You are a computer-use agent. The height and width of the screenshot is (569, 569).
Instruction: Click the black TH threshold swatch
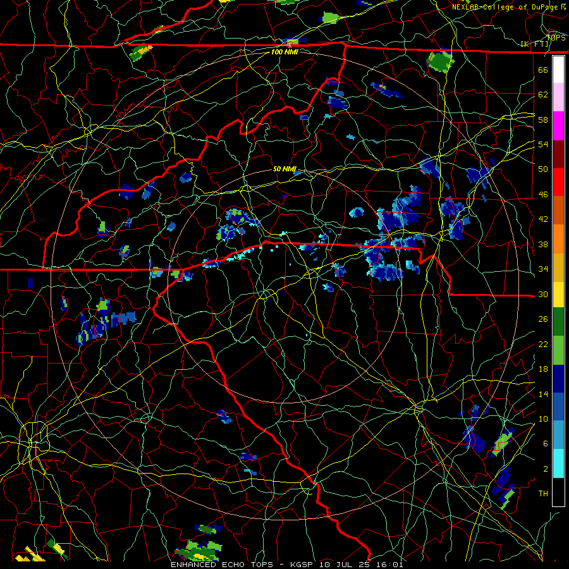click(558, 492)
